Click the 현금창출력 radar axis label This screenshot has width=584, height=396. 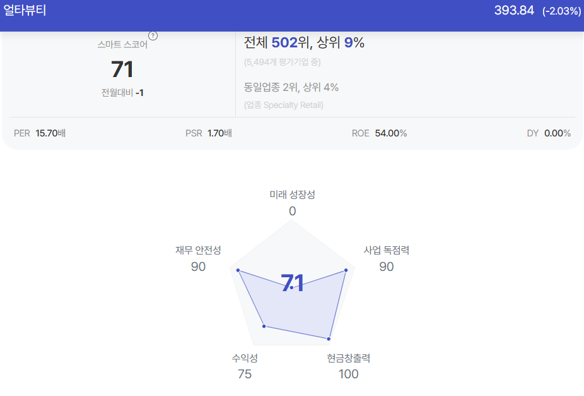tap(349, 358)
